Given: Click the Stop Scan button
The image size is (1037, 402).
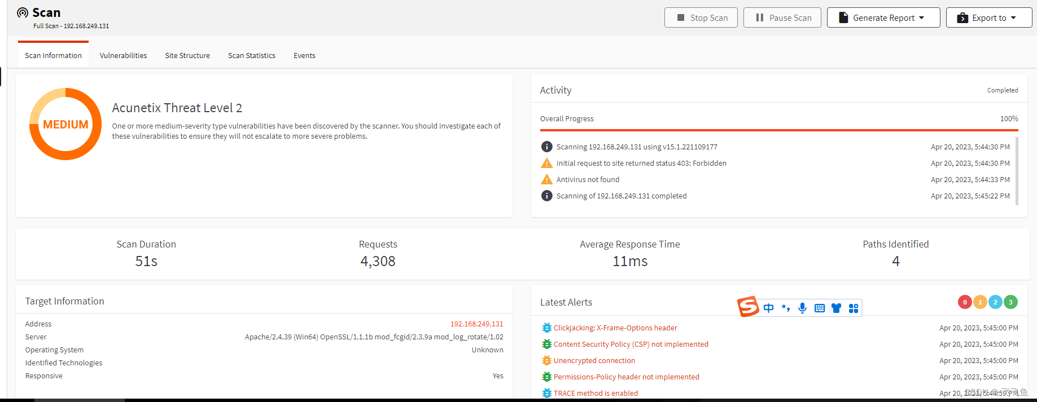Looking at the screenshot, I should [701, 17].
